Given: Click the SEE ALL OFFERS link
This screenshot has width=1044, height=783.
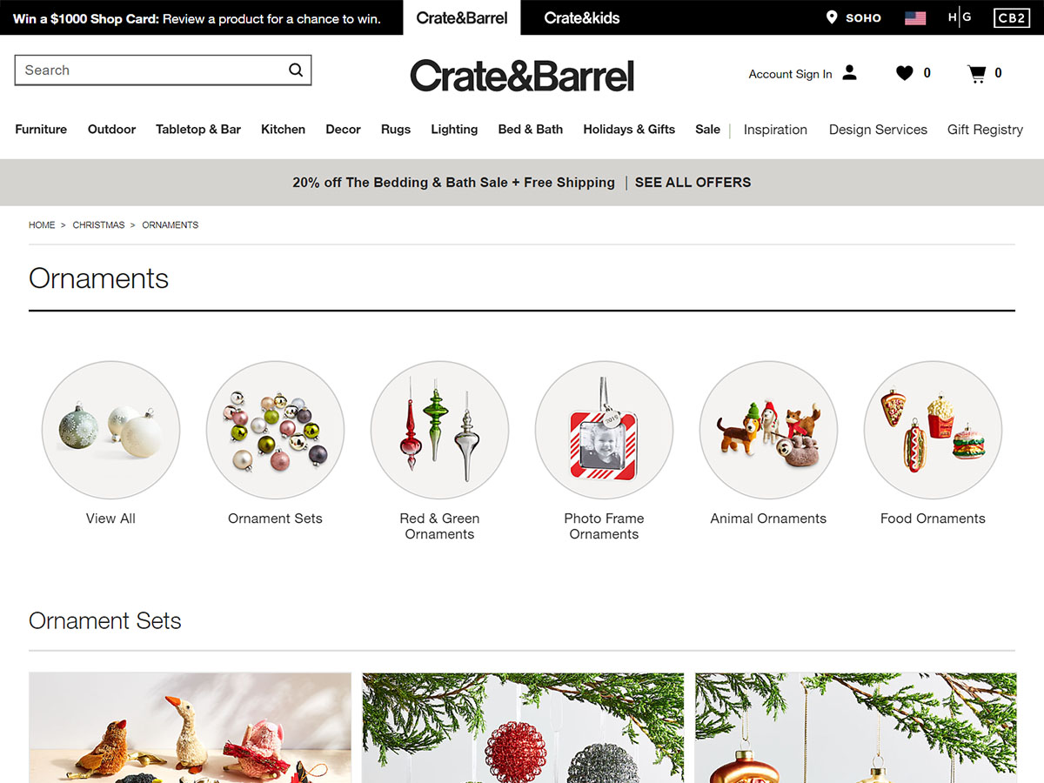Looking at the screenshot, I should [x=693, y=182].
